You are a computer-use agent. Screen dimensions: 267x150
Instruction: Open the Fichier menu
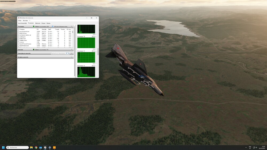[x=19, y=21]
